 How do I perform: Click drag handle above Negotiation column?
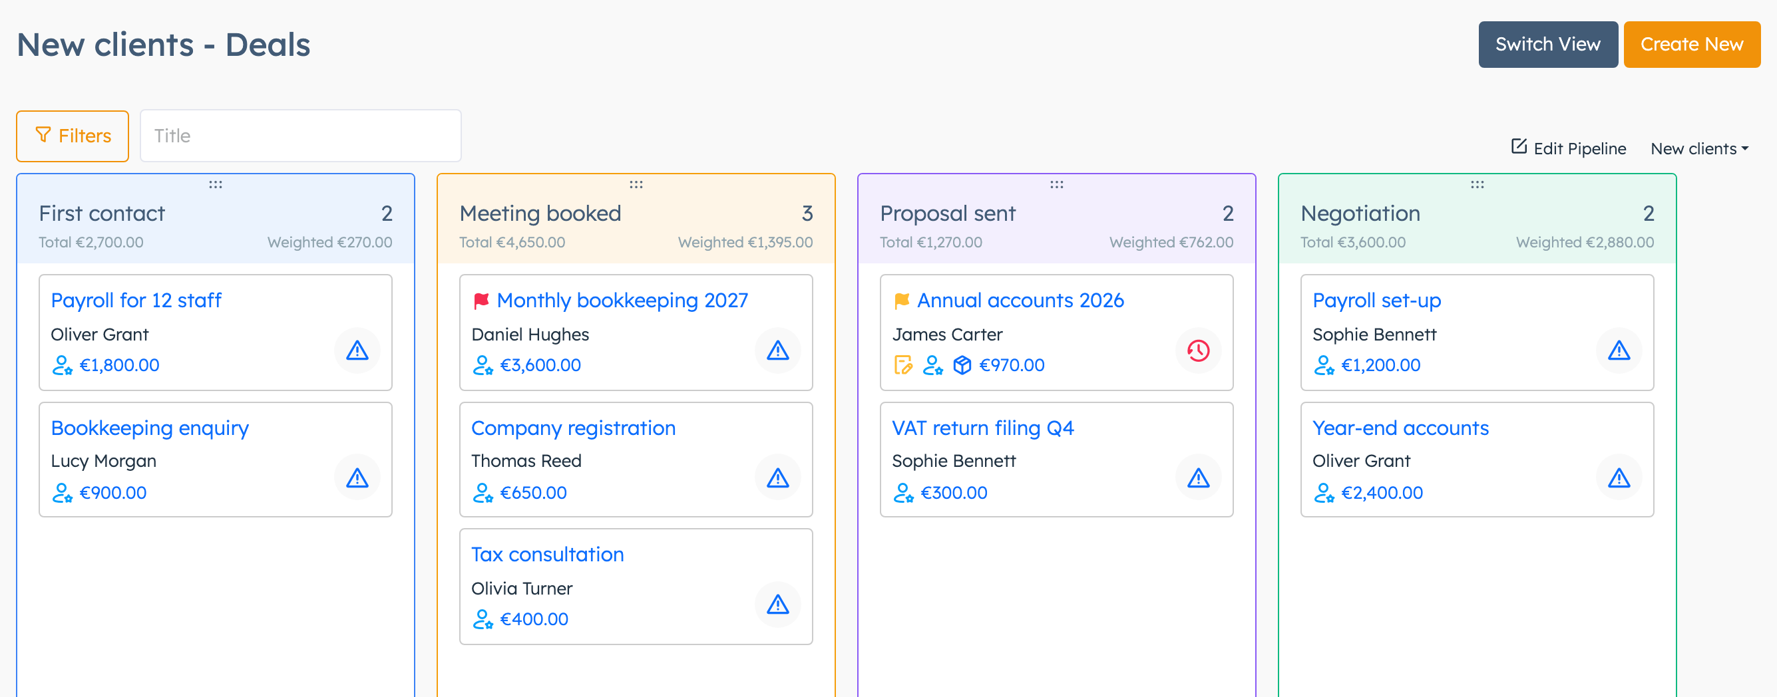tap(1477, 184)
